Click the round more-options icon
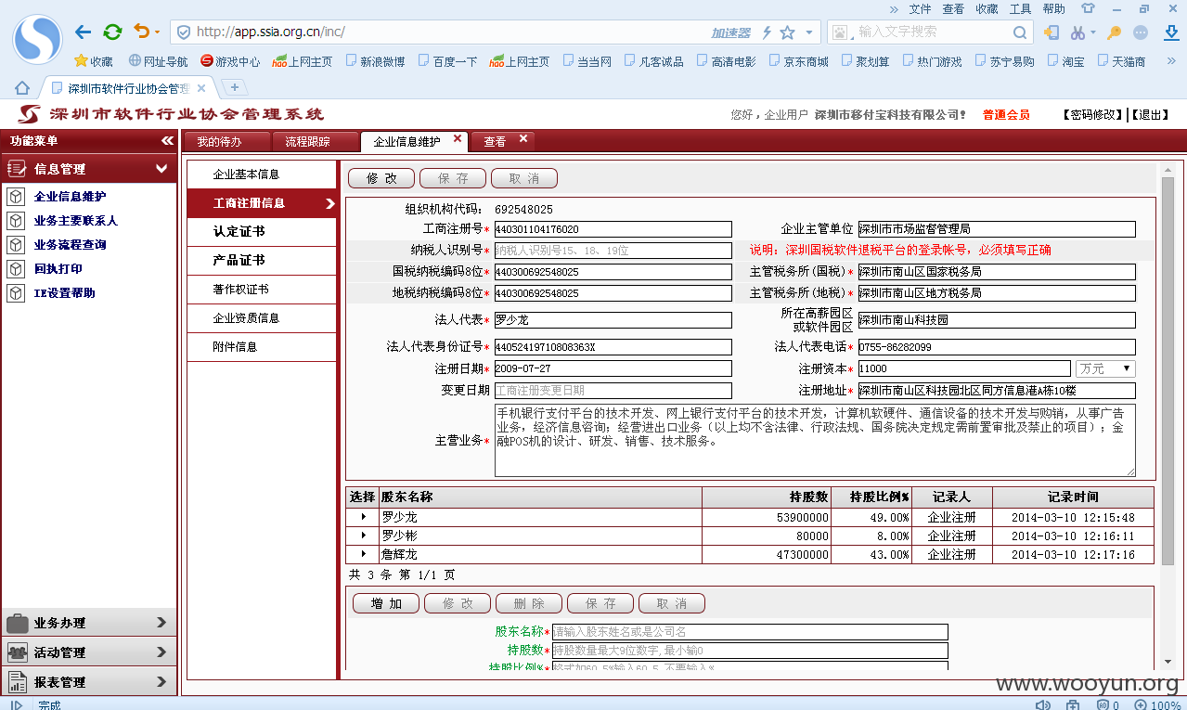Screen dimensions: 1187x710 (1142, 32)
